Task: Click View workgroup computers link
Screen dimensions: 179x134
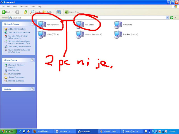Action: click(x=20, y=47)
